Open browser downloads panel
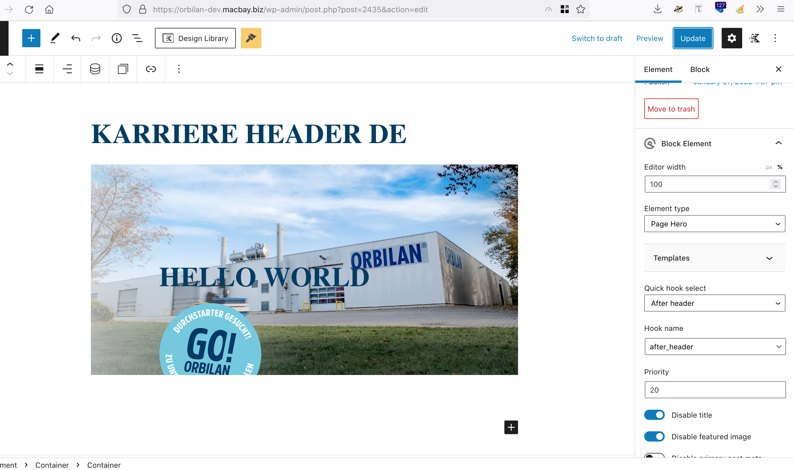The width and height of the screenshot is (794, 470). coord(658,9)
